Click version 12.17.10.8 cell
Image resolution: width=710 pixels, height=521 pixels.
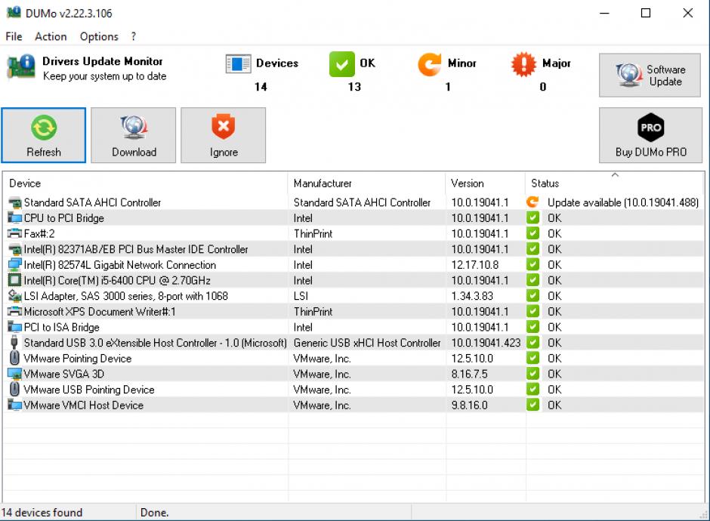[474, 265]
